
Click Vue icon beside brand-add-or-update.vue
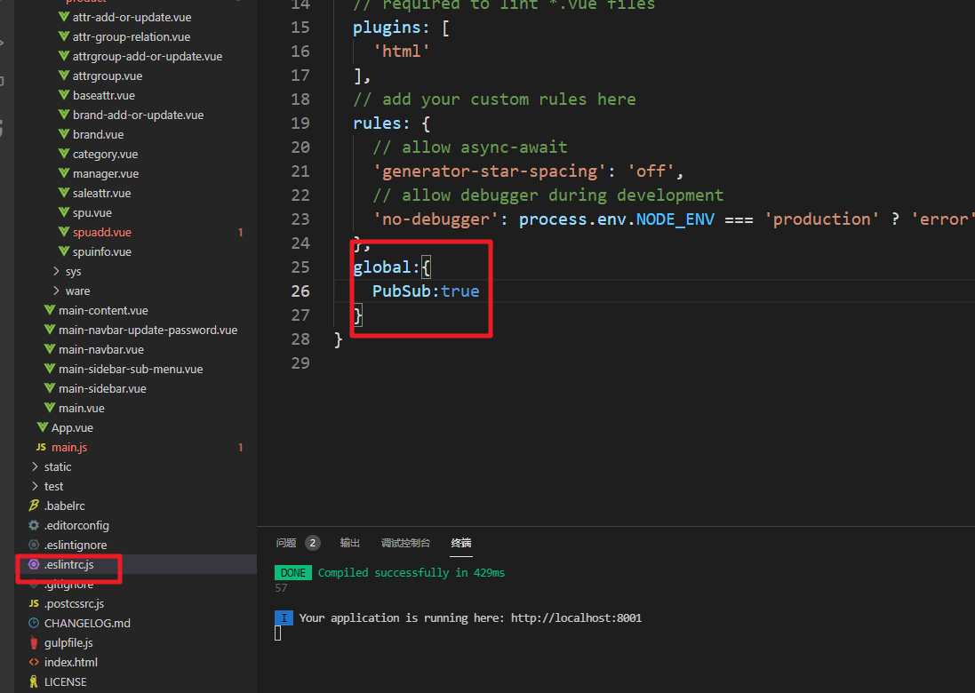[63, 115]
